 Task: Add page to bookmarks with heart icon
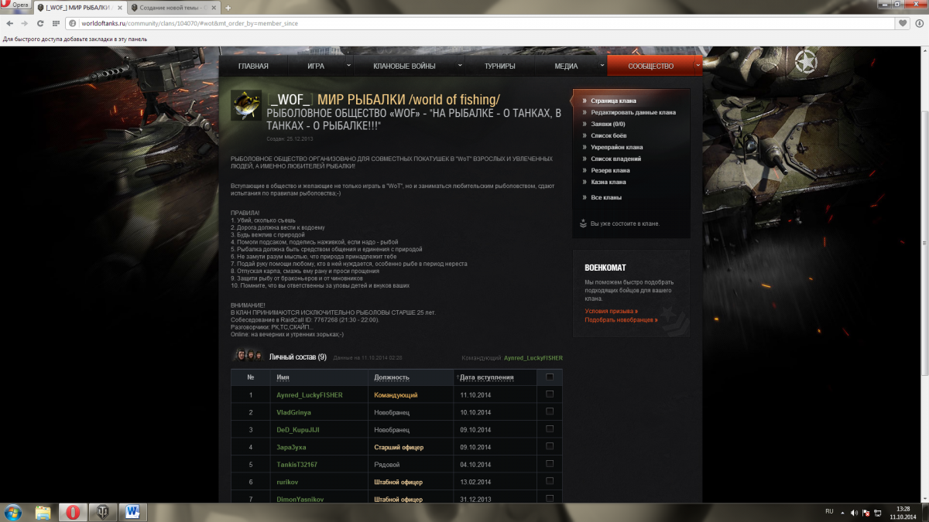click(903, 23)
